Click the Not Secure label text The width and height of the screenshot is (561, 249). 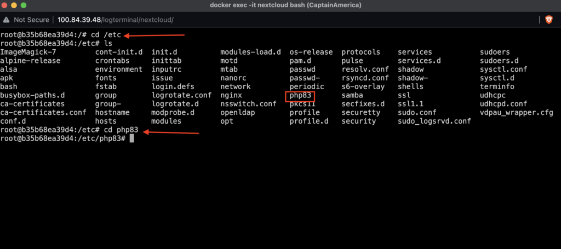(x=31, y=20)
